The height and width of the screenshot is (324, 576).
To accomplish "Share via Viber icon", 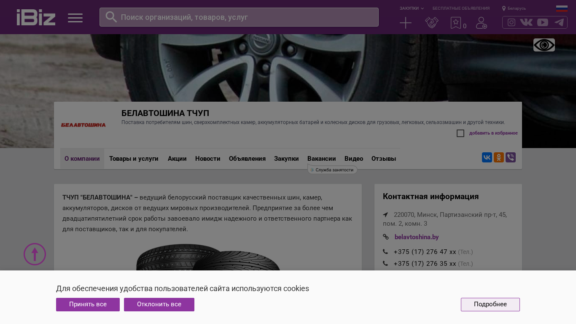I will coord(510,157).
